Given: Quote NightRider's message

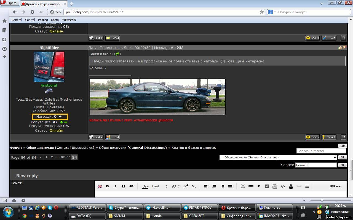Looking at the screenshot, I should (x=312, y=137).
